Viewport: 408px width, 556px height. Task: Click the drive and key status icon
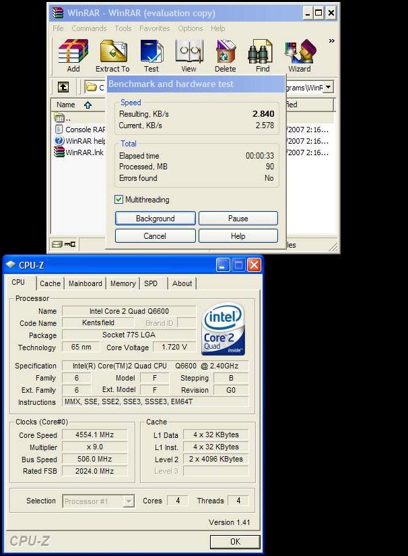tap(64, 244)
